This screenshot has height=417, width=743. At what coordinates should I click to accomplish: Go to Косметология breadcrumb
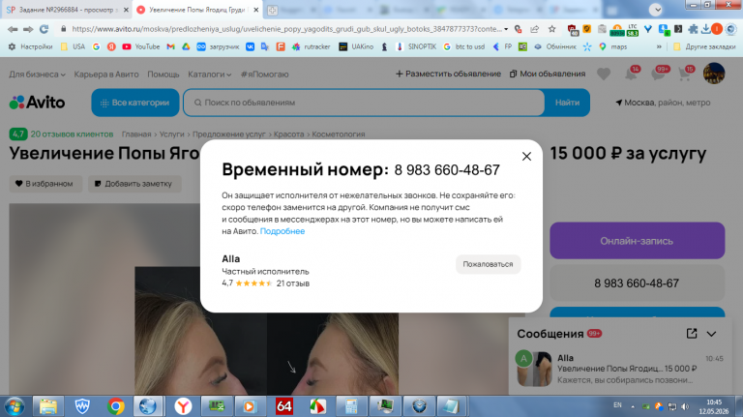(339, 134)
